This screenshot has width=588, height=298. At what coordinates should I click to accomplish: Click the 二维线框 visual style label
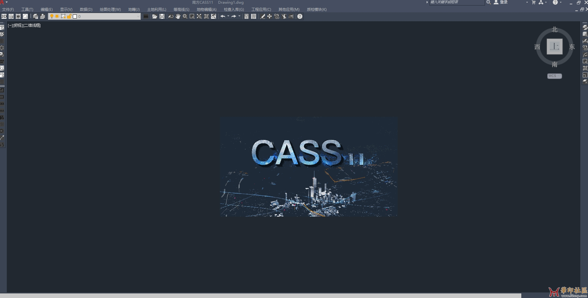click(x=32, y=26)
